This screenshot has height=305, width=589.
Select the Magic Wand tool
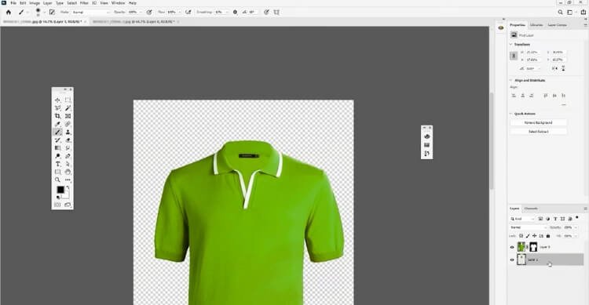[68, 108]
